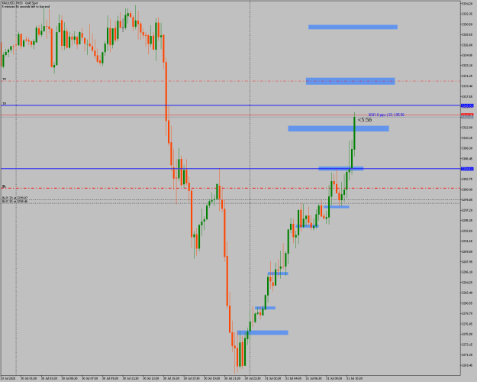Click the upper blue line's price tag on the axis
Image resolution: width=477 pixels, height=382 pixels.
tap(467, 105)
